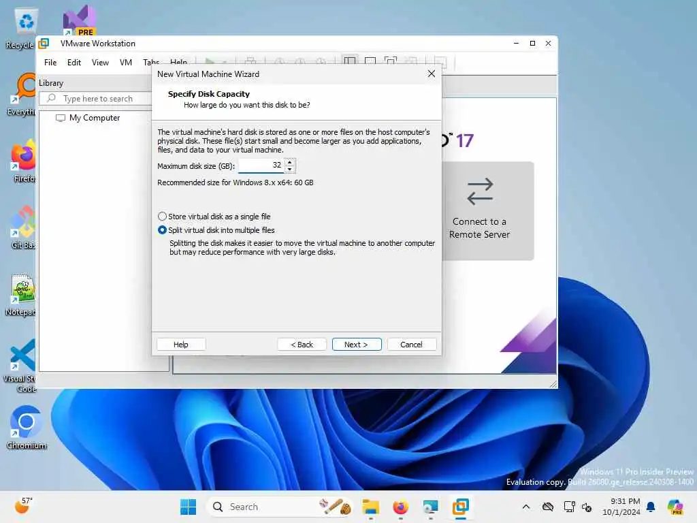Cancel the New Virtual Machine Wizard

coord(412,344)
